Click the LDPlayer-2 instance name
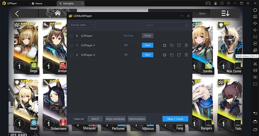 click(x=88, y=55)
